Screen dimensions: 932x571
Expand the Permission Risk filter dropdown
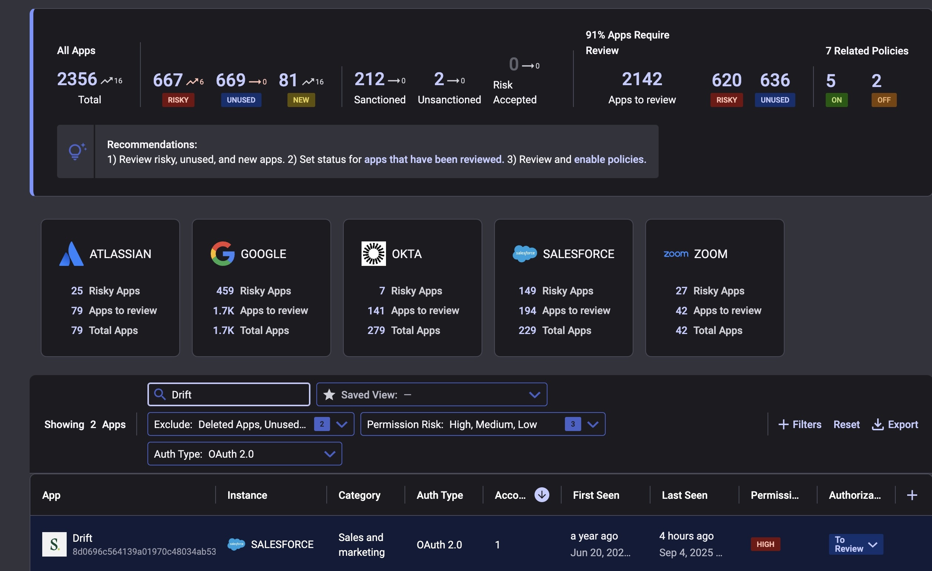[483, 424]
